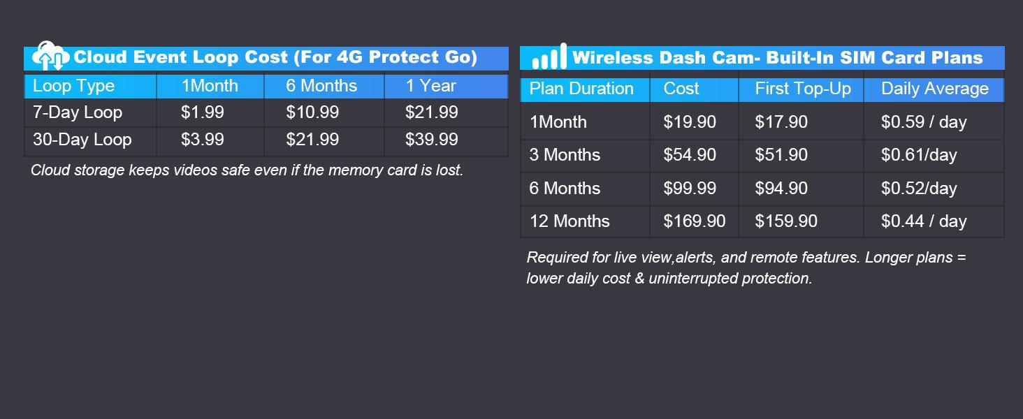The image size is (1023, 419).
Task: Click the $39.99 30-day yearly price
Action: (x=432, y=140)
